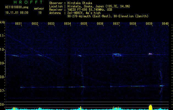Click the 0839 time marker
The width and height of the screenshot is (173, 110).
coord(149,24)
